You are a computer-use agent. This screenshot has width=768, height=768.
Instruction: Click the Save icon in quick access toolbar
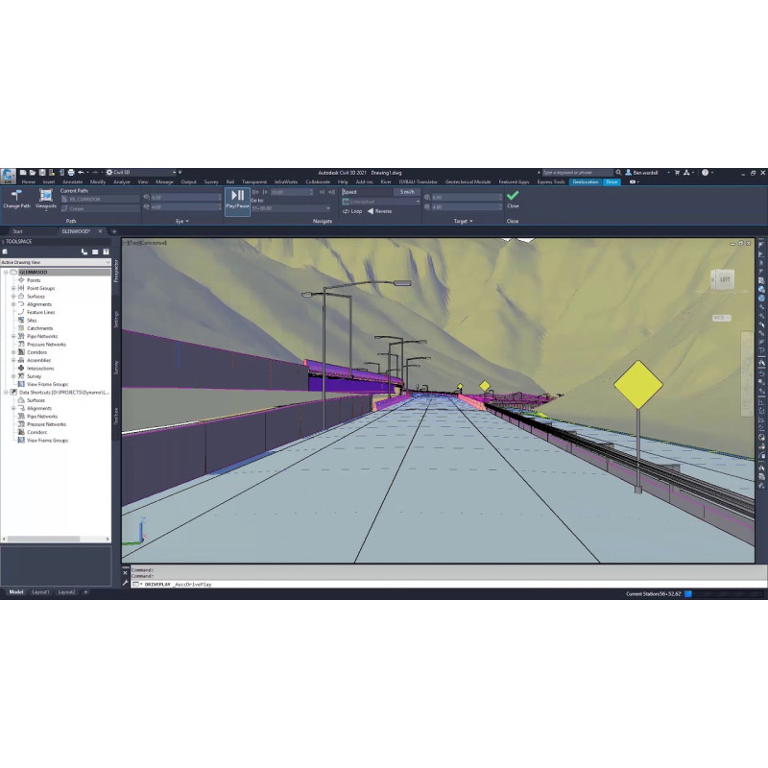point(43,172)
